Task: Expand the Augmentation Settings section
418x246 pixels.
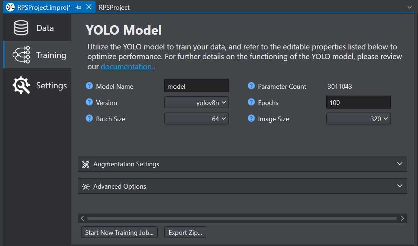Action: pos(242,164)
